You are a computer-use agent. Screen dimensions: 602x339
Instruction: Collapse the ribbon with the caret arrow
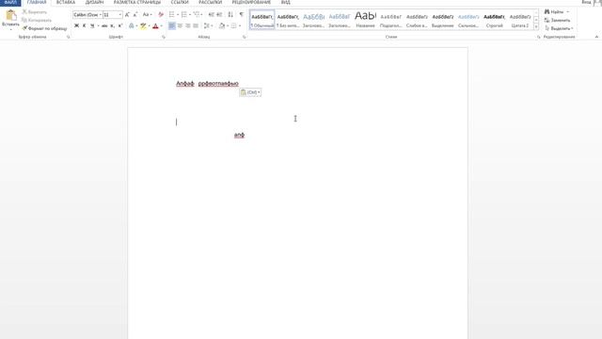[x=596, y=37]
